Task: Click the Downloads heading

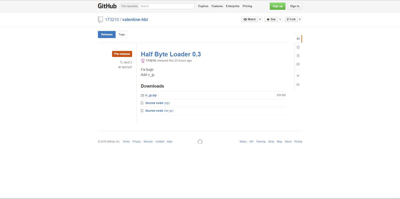Action: click(x=152, y=86)
